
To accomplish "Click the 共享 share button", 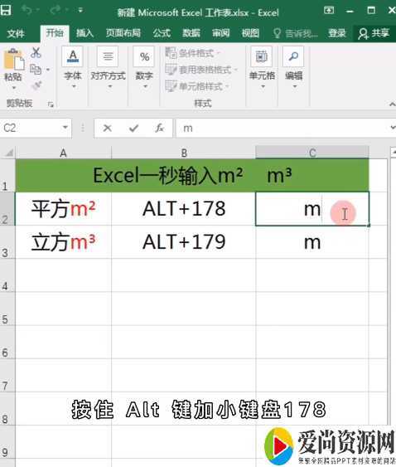I will [374, 33].
